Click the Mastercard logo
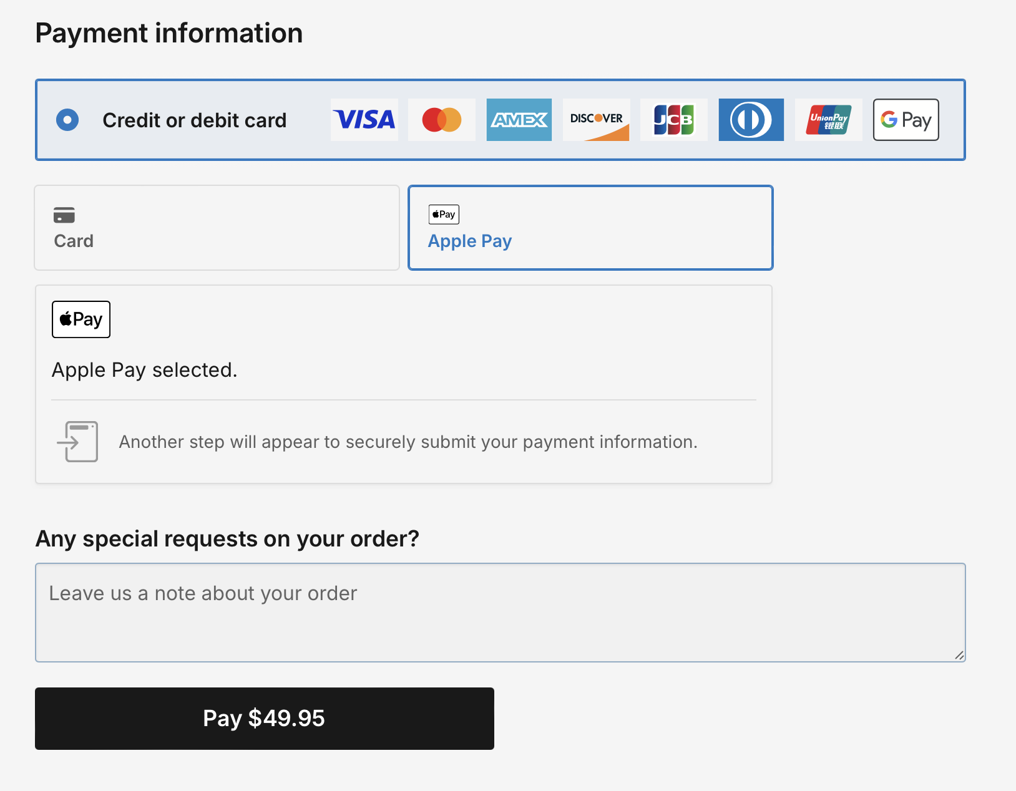Screen dimensions: 1016x791 click(442, 120)
